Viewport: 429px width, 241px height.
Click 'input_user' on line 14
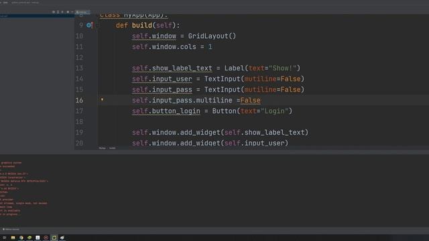point(172,79)
